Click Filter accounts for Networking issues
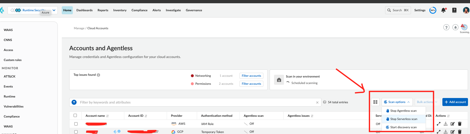This screenshot has width=470, height=134. tap(251, 76)
